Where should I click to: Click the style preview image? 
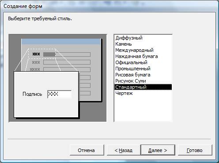point(57,78)
